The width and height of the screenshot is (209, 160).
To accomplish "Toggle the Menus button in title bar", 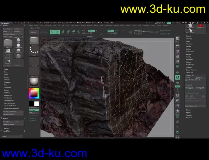I will click(x=169, y=23).
